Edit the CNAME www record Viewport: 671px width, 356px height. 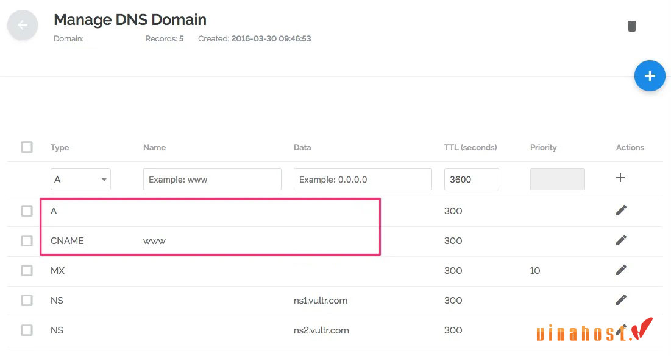pos(620,240)
